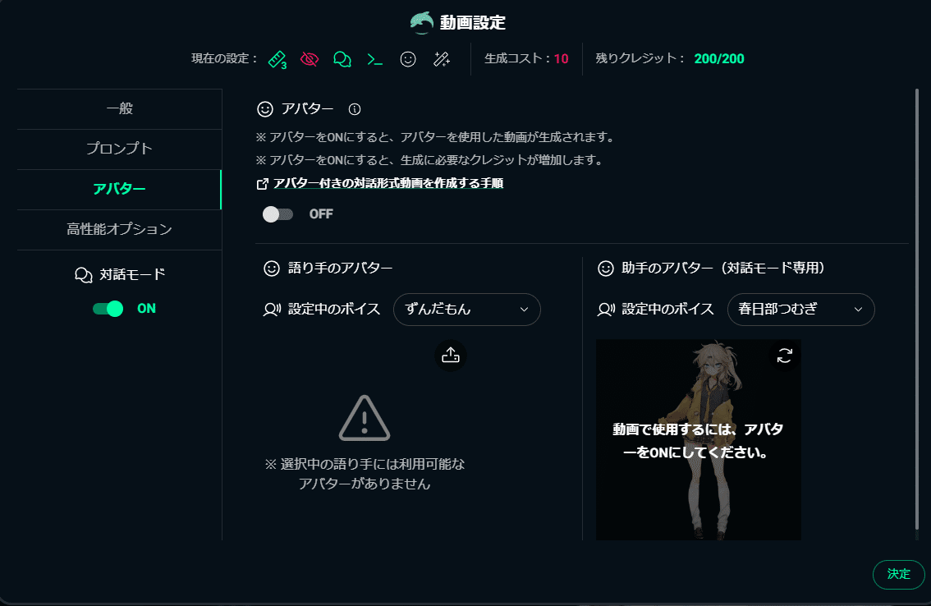Click the terminal prompt icon in header
Screen dimensions: 931x606
(x=374, y=59)
